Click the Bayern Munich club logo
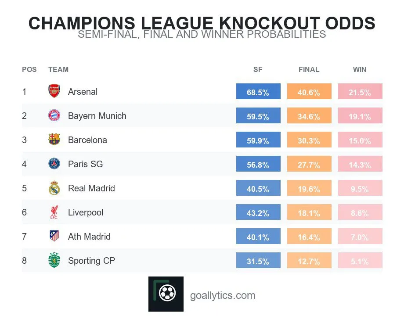 (54, 115)
